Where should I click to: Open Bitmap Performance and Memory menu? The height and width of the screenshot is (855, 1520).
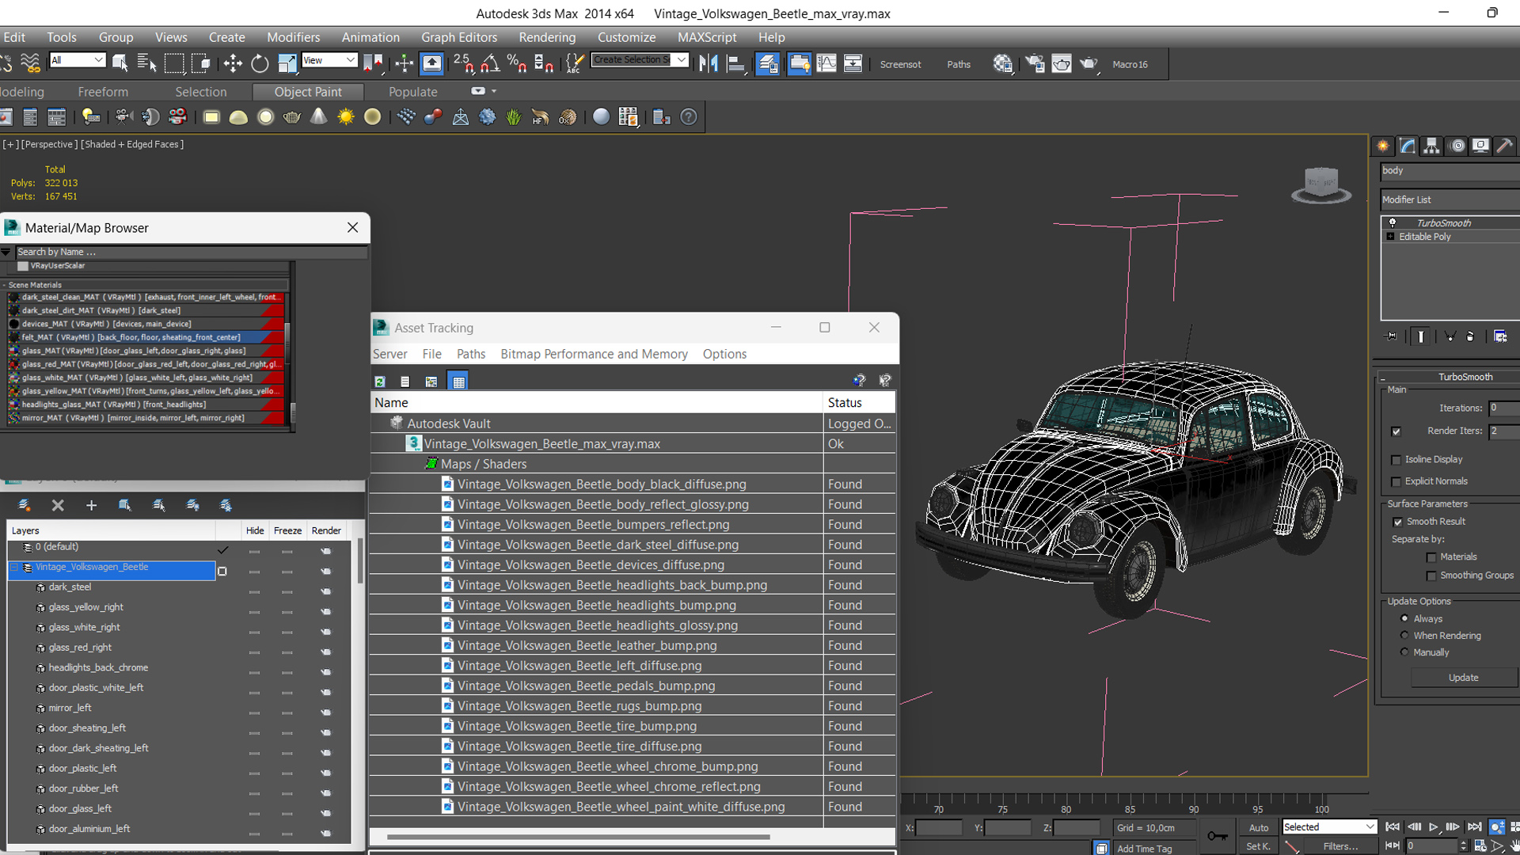(x=594, y=354)
